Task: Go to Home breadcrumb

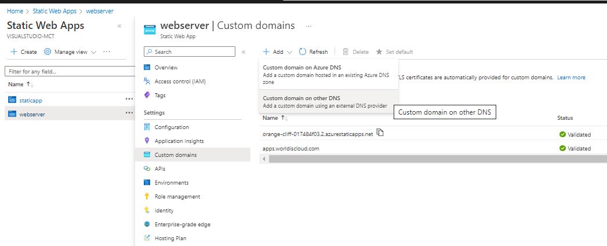Action: 15,11
